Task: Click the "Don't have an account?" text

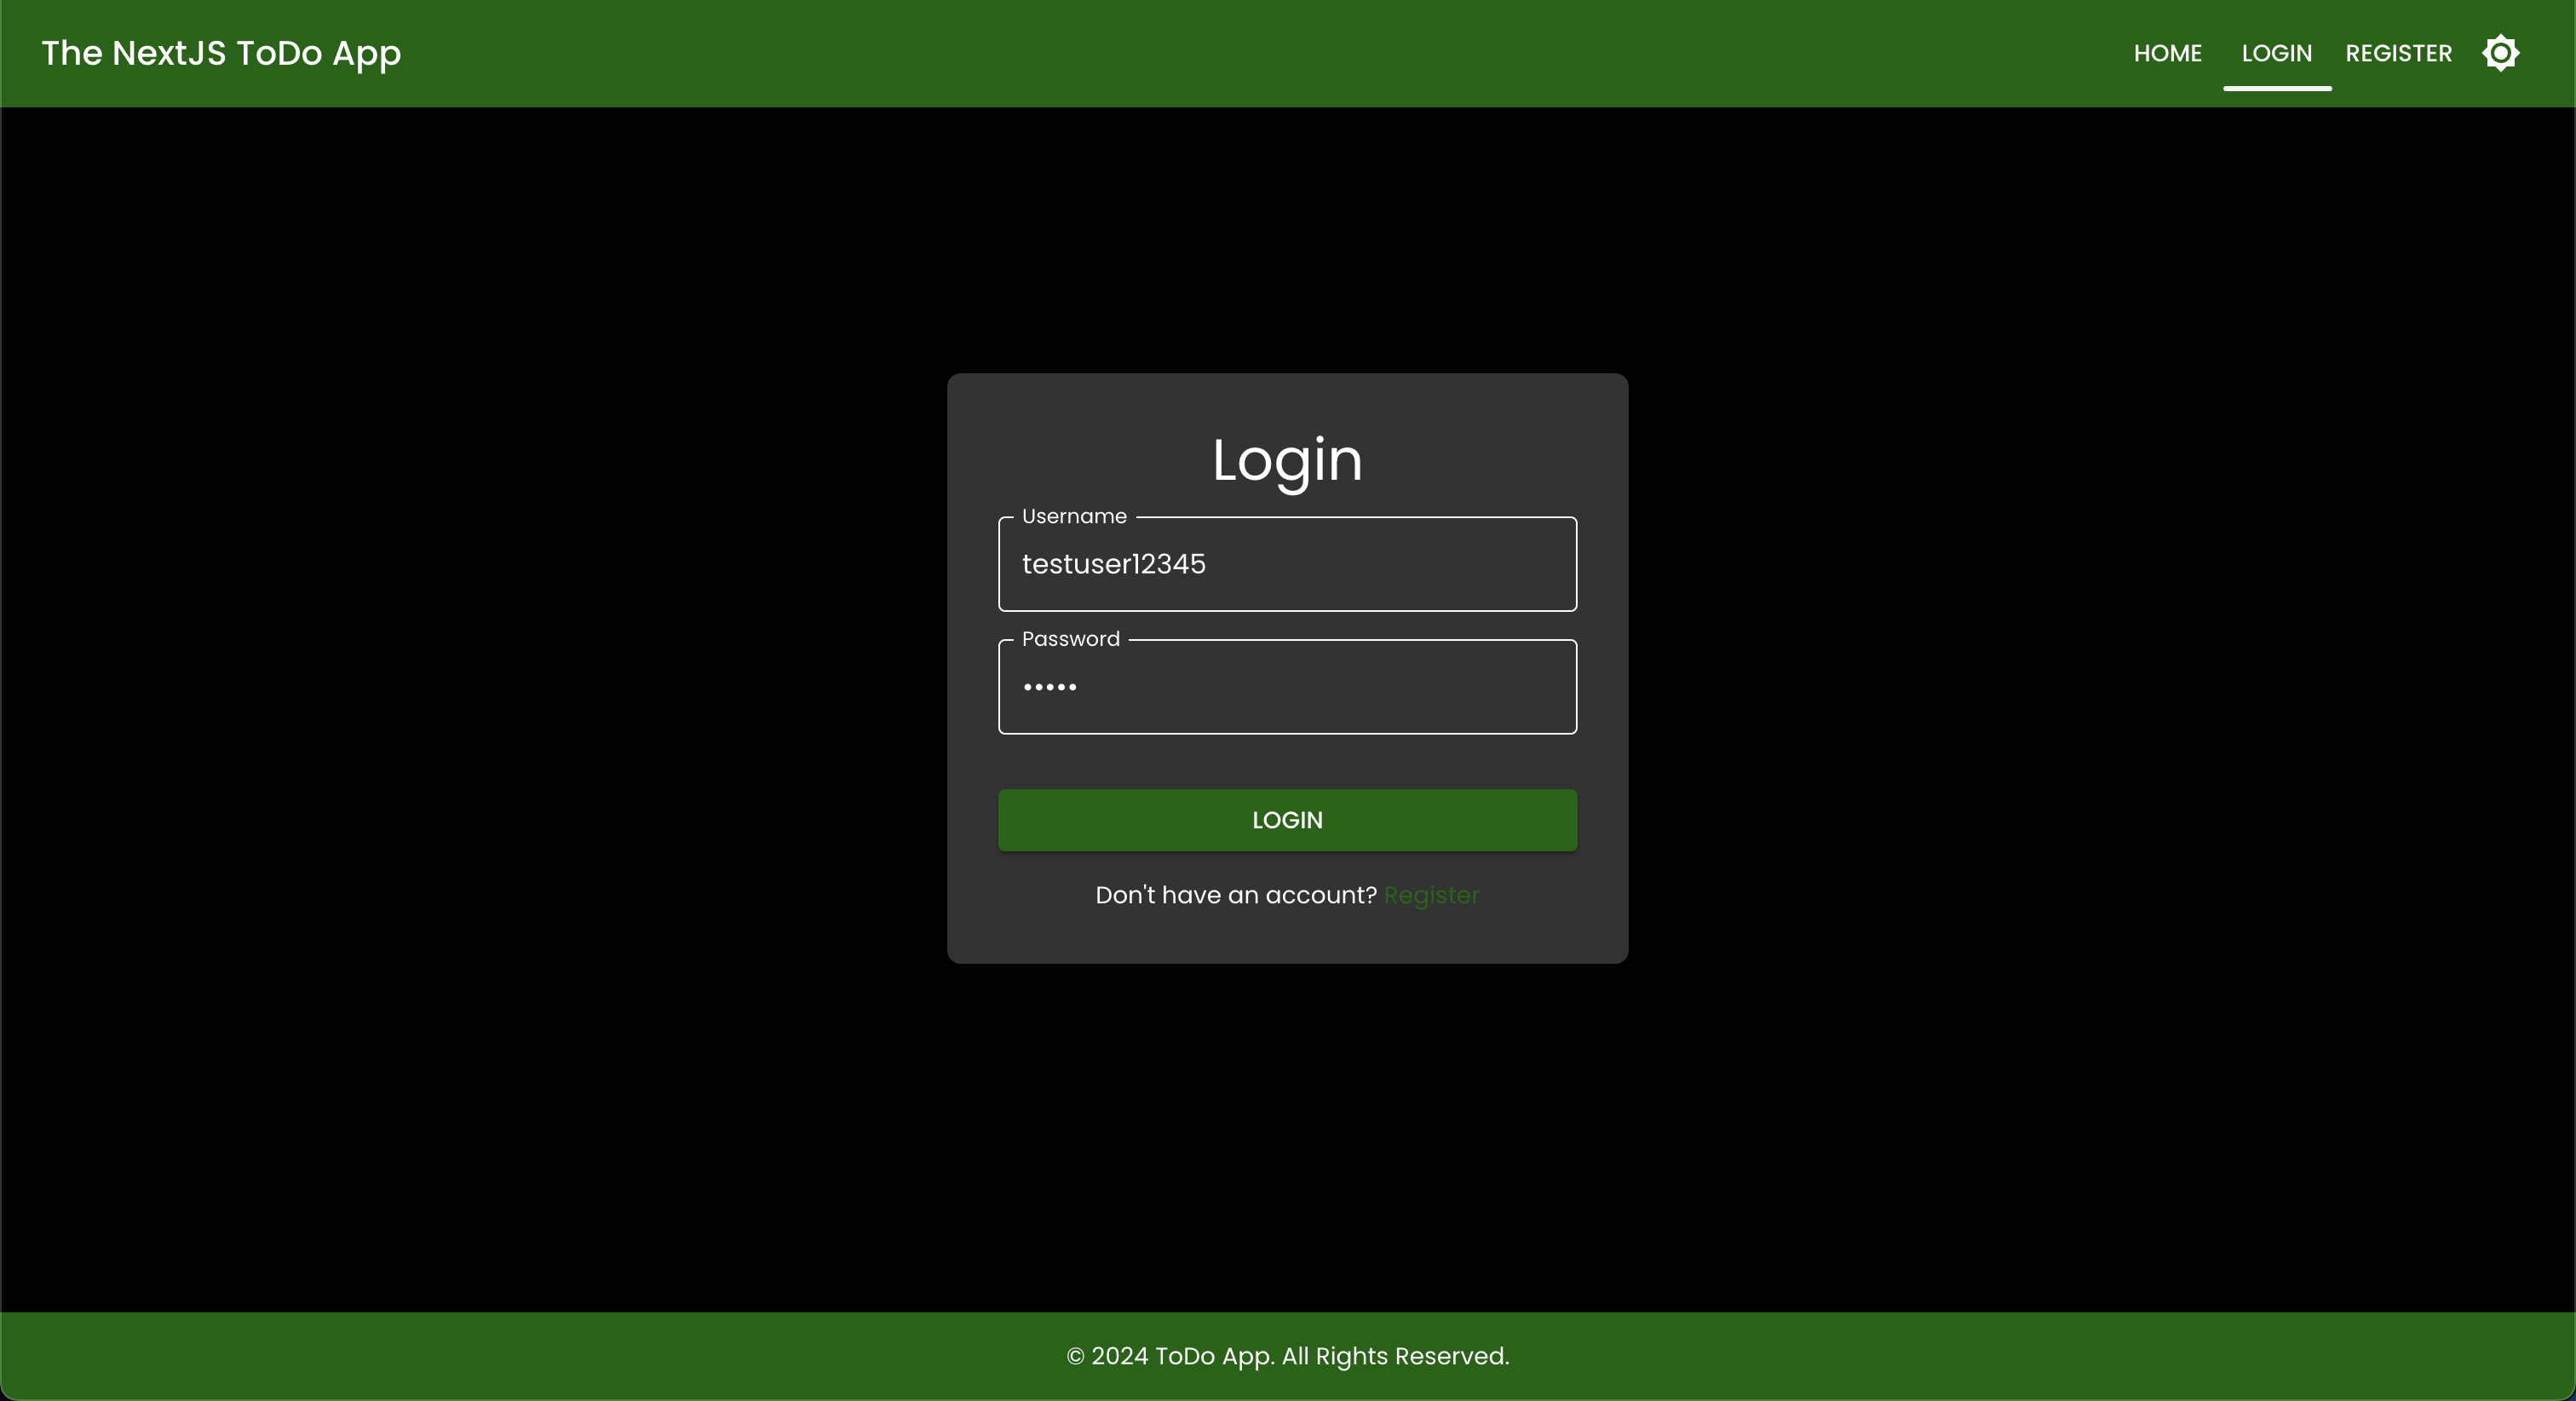Action: (x=1235, y=895)
